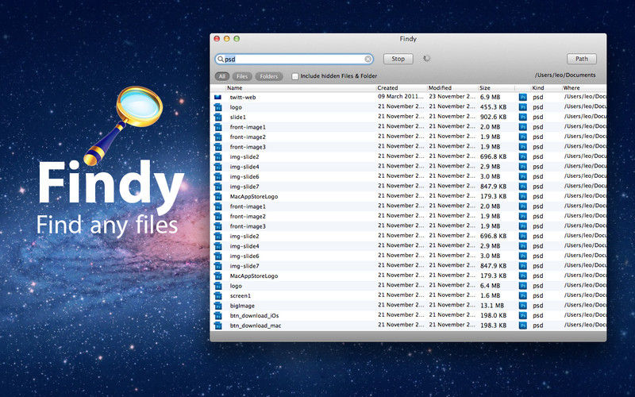The image size is (635, 397).
Task: Click the Photoshop kind icon in the 455.3 KB logo row
Action: coord(523,107)
